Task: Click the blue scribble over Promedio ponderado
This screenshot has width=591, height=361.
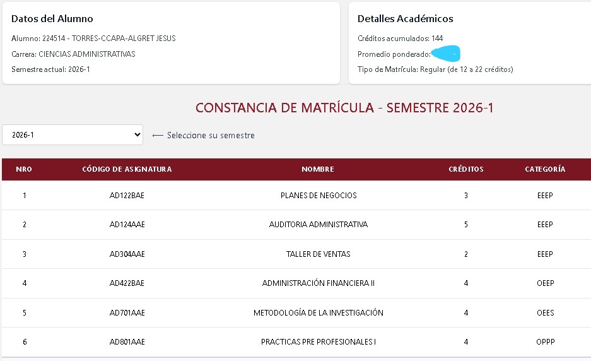Action: tap(446, 54)
